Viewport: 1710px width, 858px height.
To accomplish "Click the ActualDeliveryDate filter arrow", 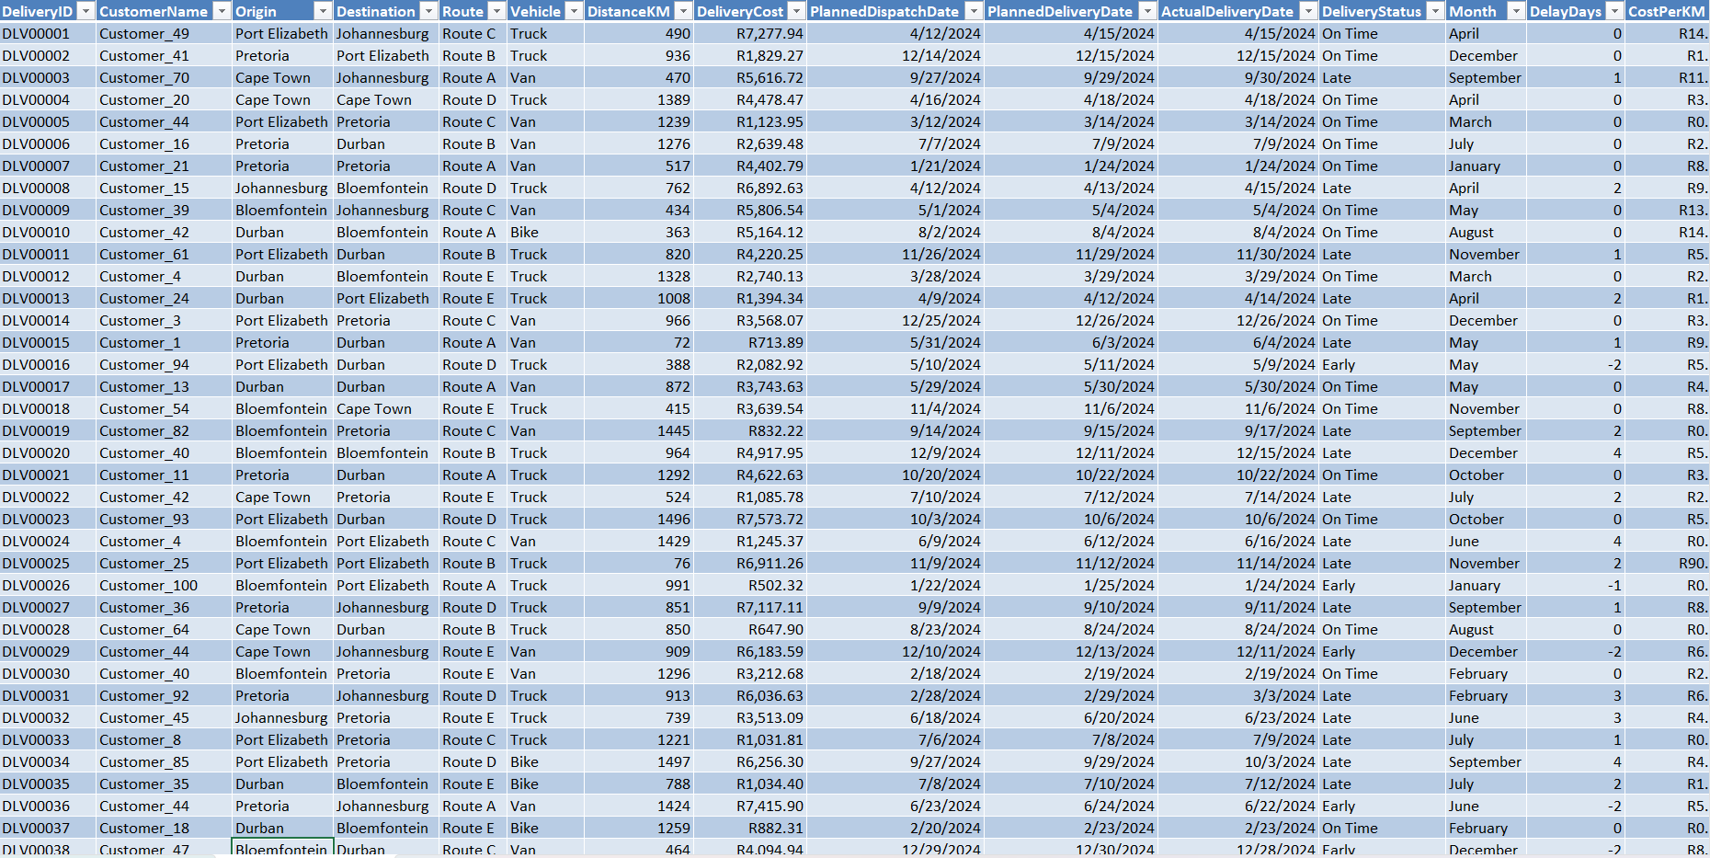I will [x=1307, y=11].
